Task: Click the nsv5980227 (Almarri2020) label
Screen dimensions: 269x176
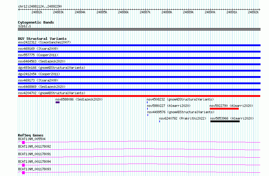Action: click(x=169, y=106)
